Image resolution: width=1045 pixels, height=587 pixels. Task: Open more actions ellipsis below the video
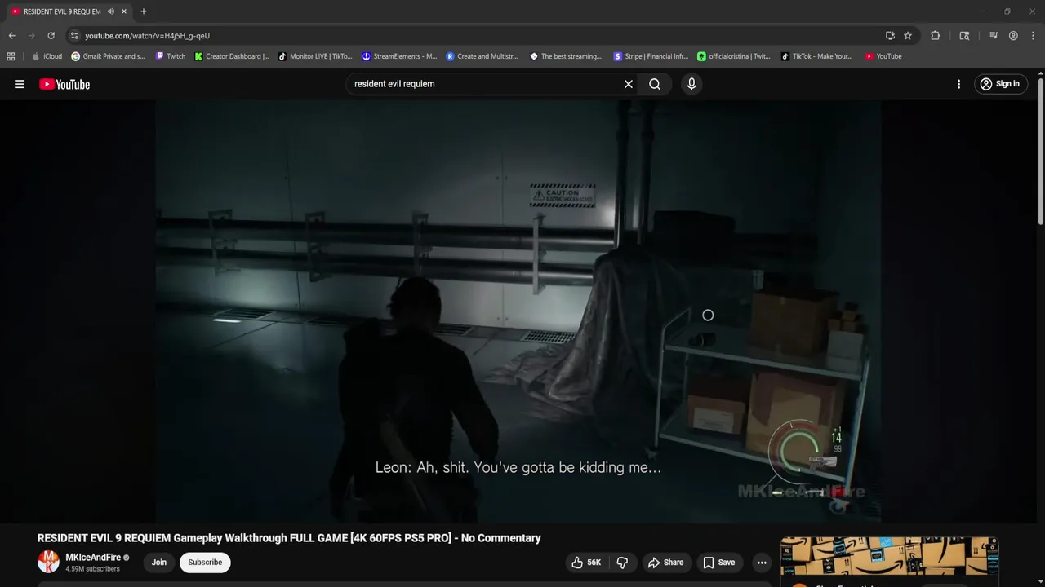pyautogui.click(x=762, y=563)
